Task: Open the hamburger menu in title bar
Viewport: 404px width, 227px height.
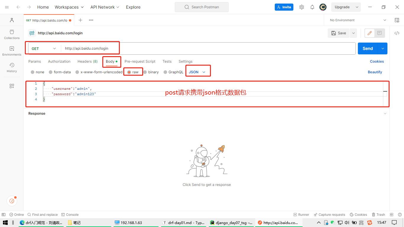Action: pos(7,7)
